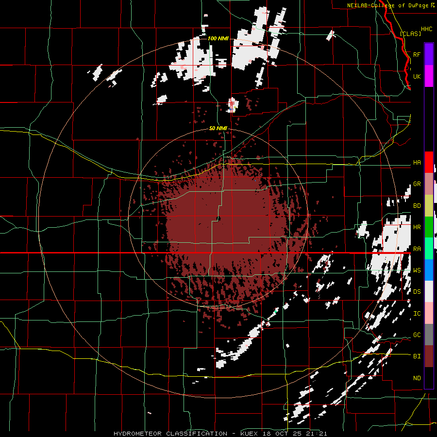This screenshot has width=437, height=437.
Task: Click the IC legend label
Action: click(x=417, y=314)
